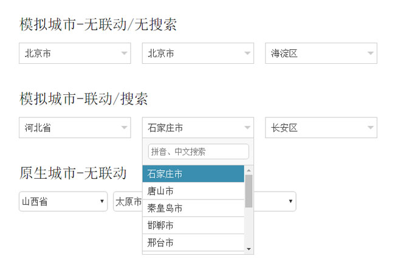Click the arrow icon beside 海淀区
Image resolution: width=395 pixels, height=273 pixels.
tap(370, 54)
